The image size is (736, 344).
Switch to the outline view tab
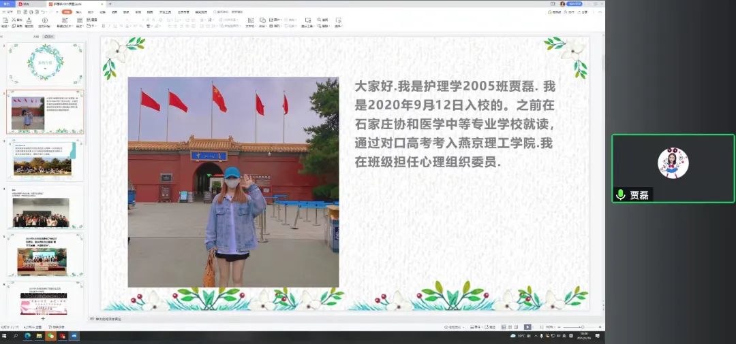coord(36,36)
